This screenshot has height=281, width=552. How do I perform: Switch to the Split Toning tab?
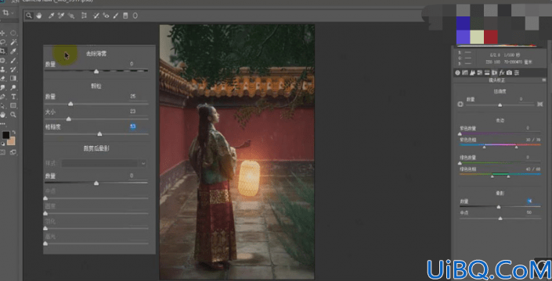pos(487,73)
